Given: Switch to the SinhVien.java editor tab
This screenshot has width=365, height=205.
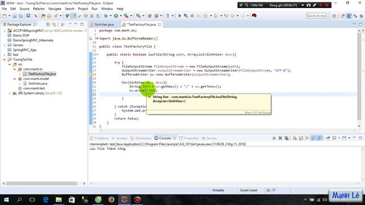Looking at the screenshot, I should tap(104, 24).
